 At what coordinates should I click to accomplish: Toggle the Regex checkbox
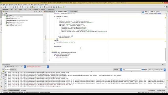(143, 70)
